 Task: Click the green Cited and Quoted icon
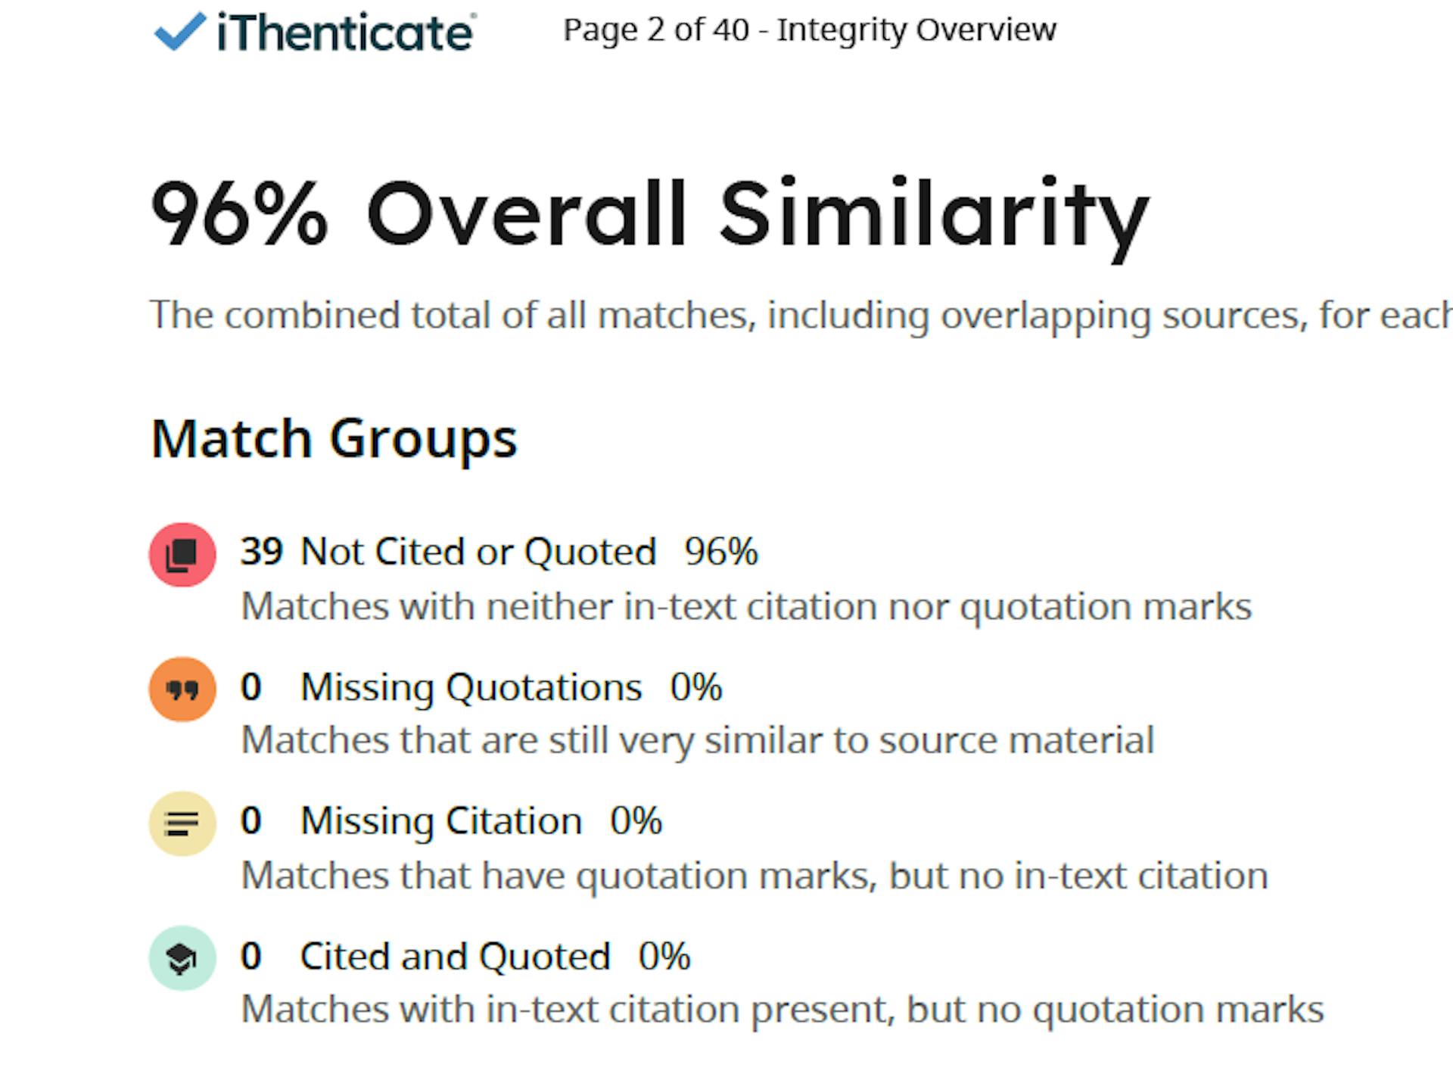[x=182, y=958]
